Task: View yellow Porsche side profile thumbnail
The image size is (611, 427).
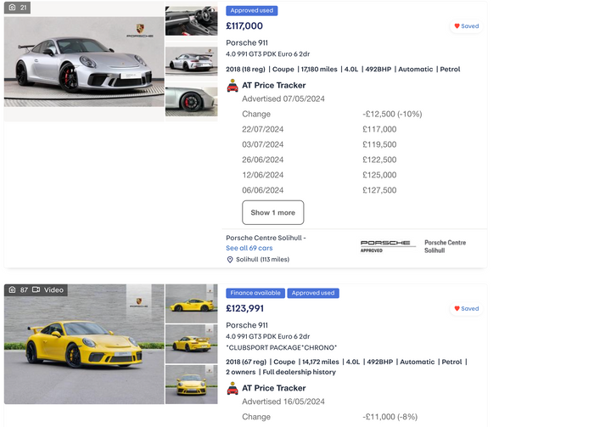Action: click(191, 303)
